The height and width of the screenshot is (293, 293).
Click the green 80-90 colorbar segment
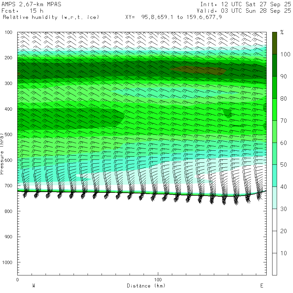coord(274,88)
